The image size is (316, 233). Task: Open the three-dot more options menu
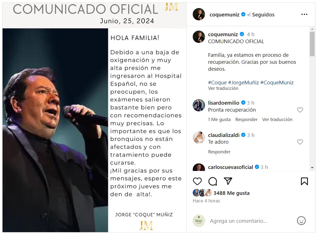point(304,14)
